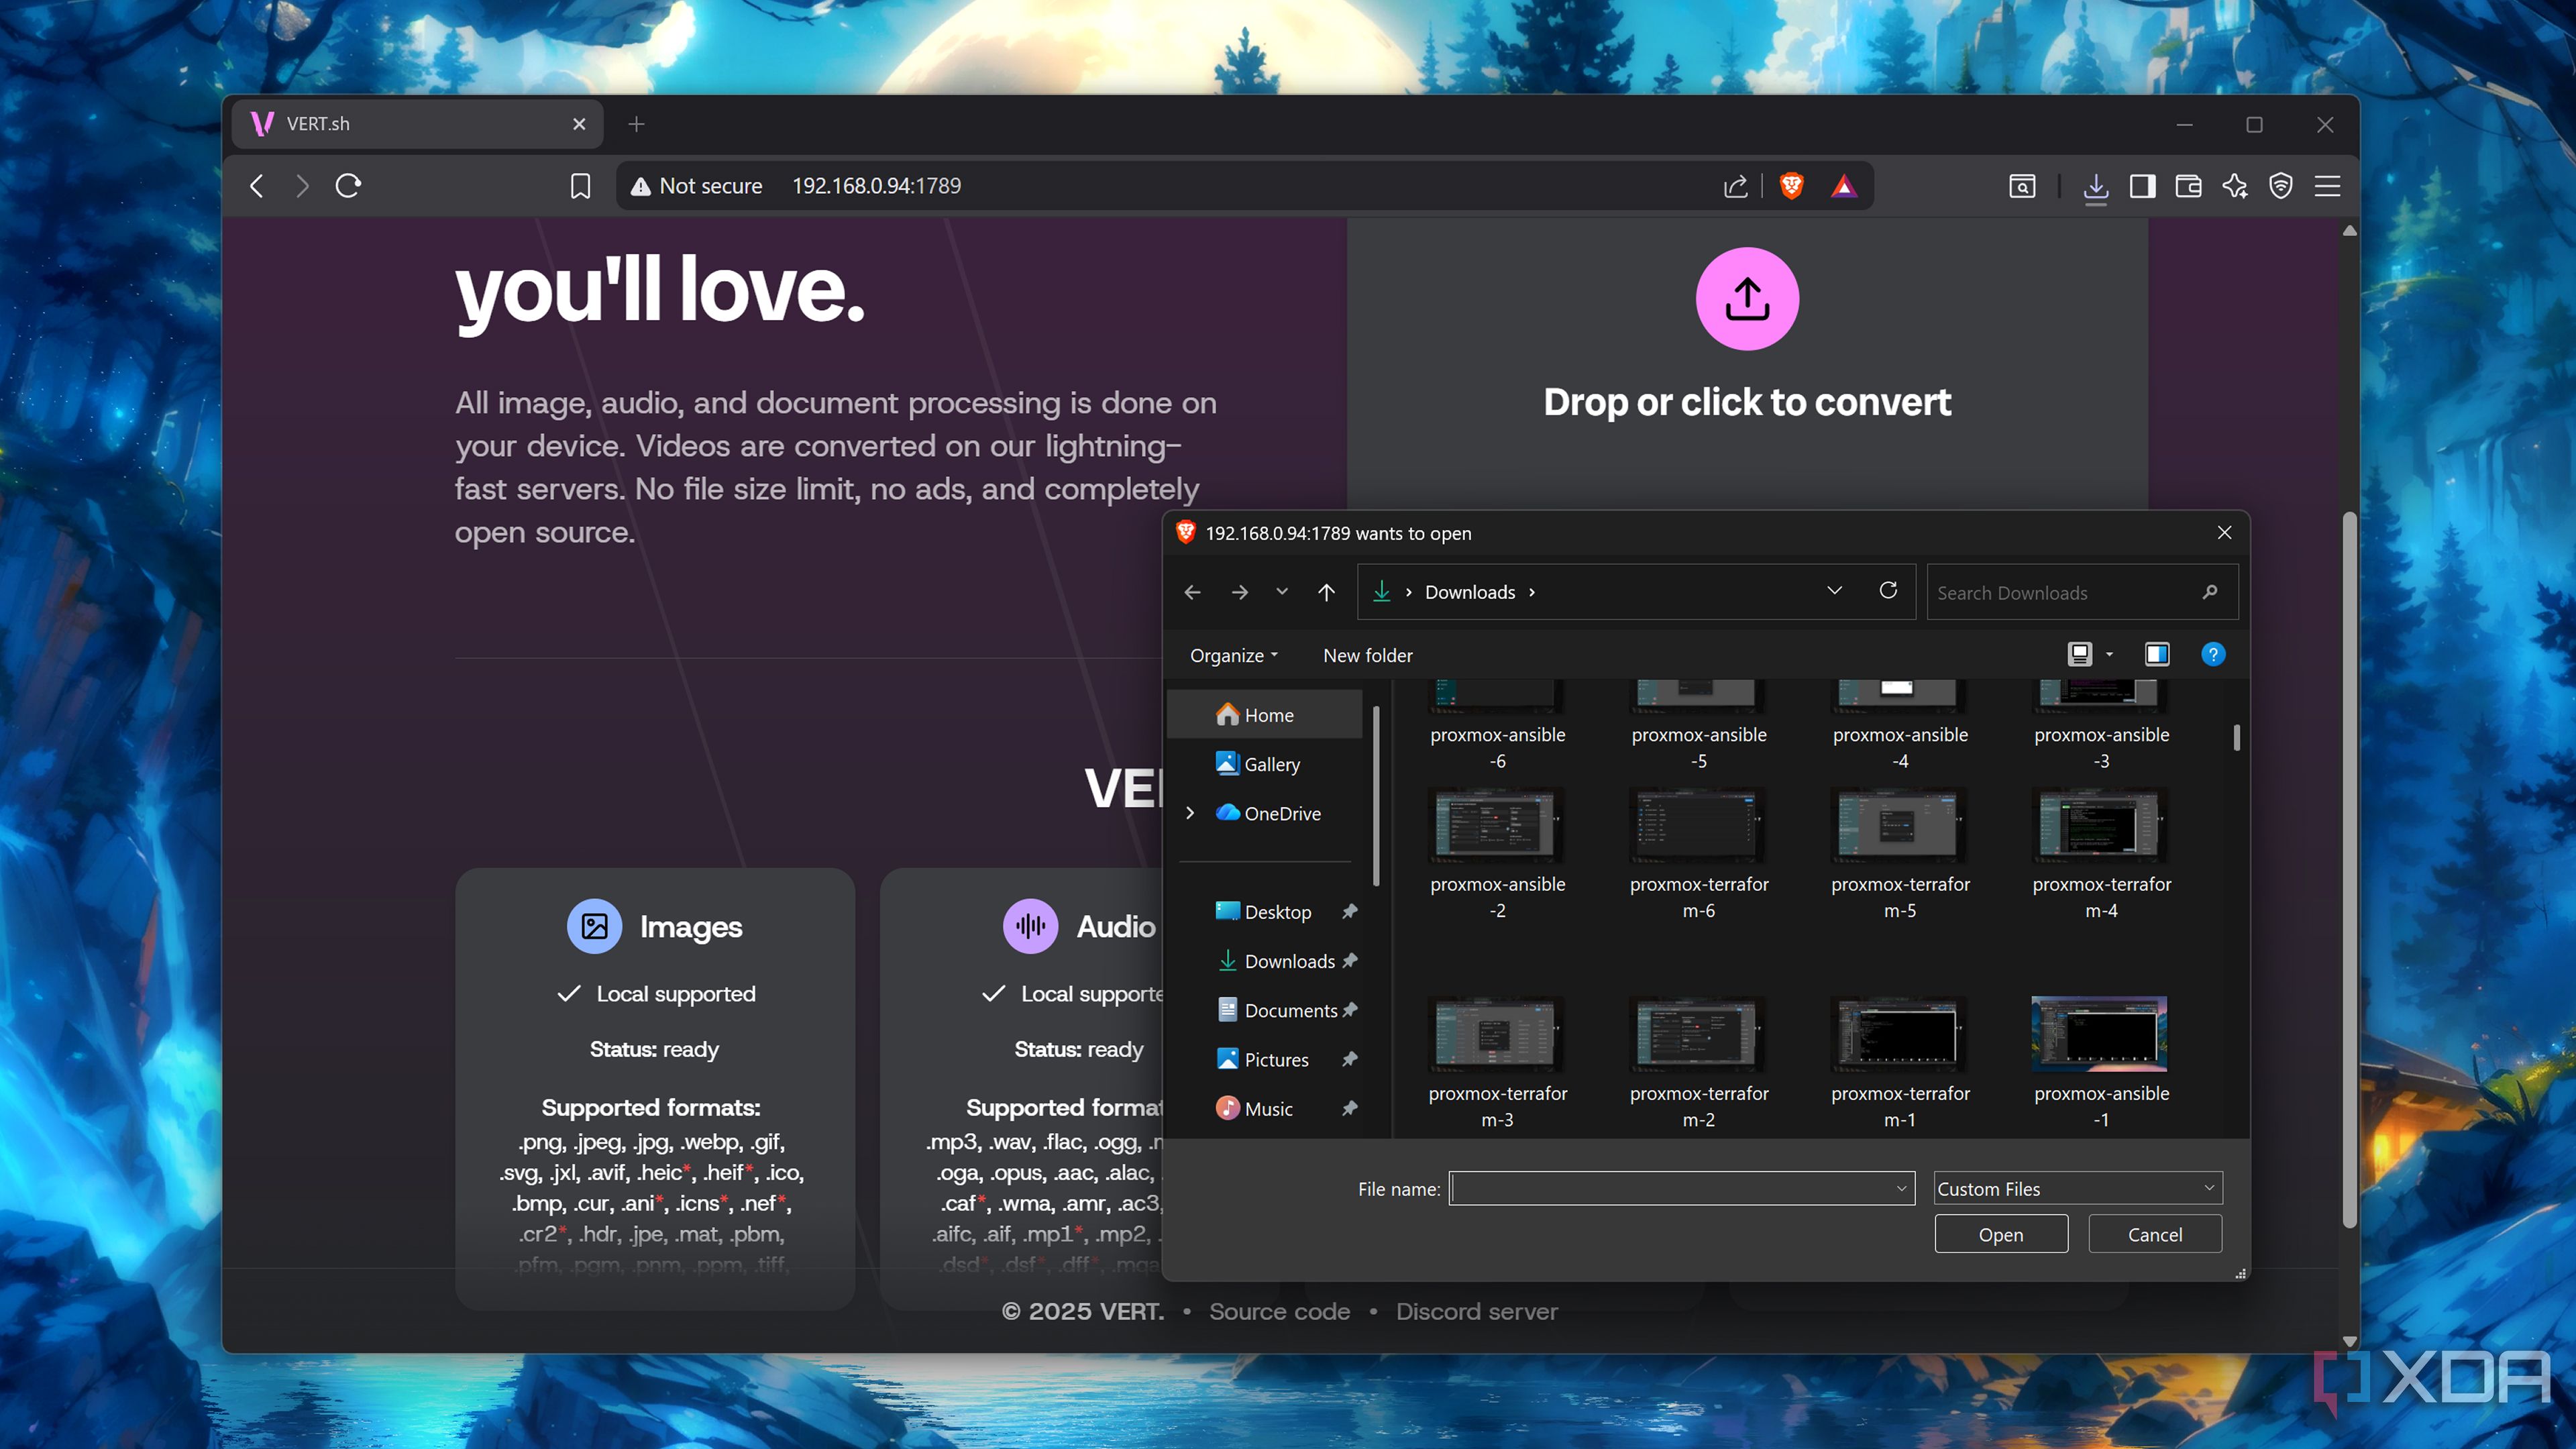Click Downloads in the address breadcrumb
Screen dimensions: 2576x1449
coord(1469,592)
